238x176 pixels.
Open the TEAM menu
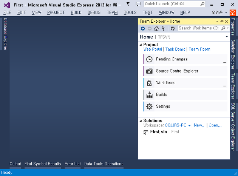coord(112,12)
